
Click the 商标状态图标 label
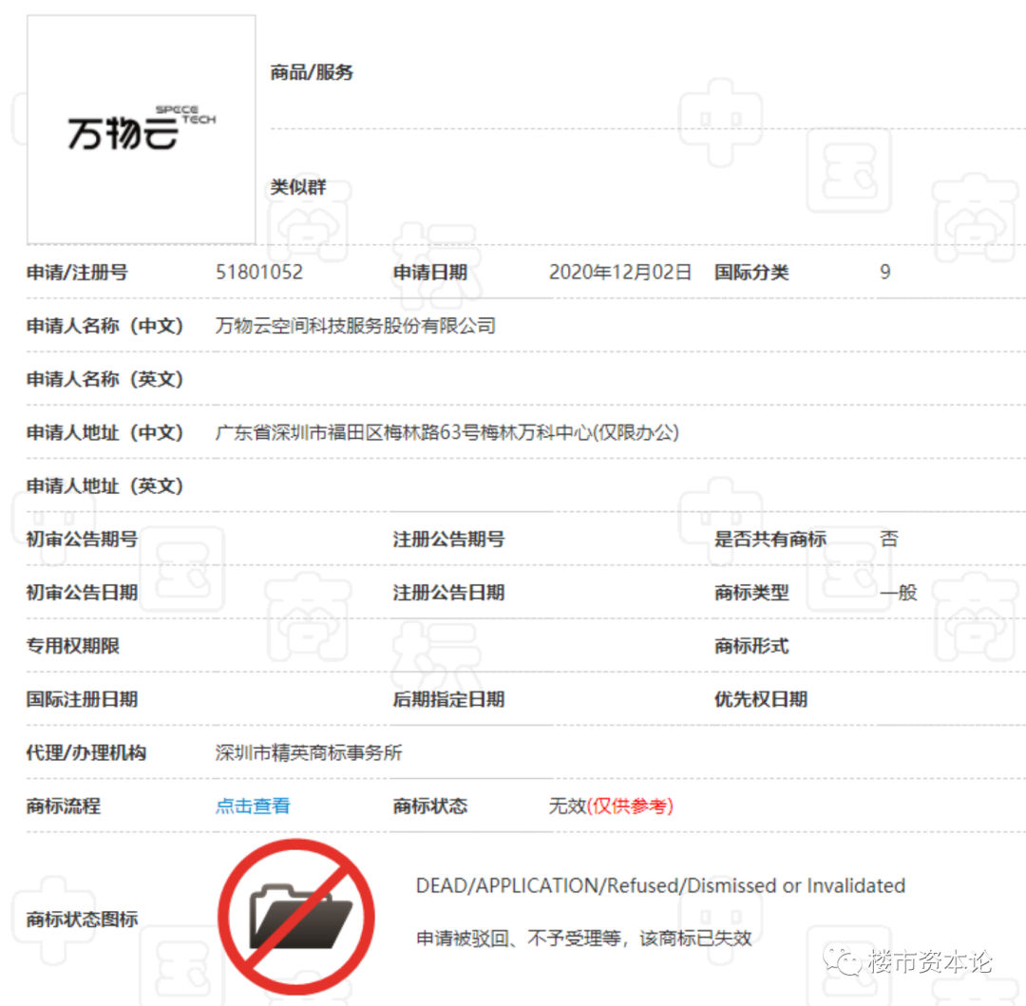(82, 919)
